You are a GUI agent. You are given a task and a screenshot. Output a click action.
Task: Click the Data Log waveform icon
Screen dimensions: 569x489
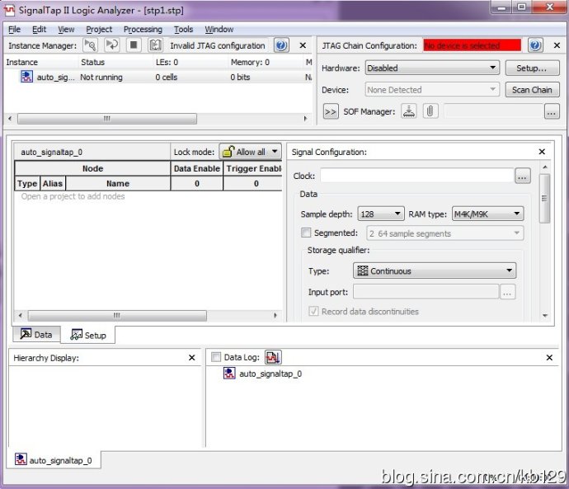point(273,357)
